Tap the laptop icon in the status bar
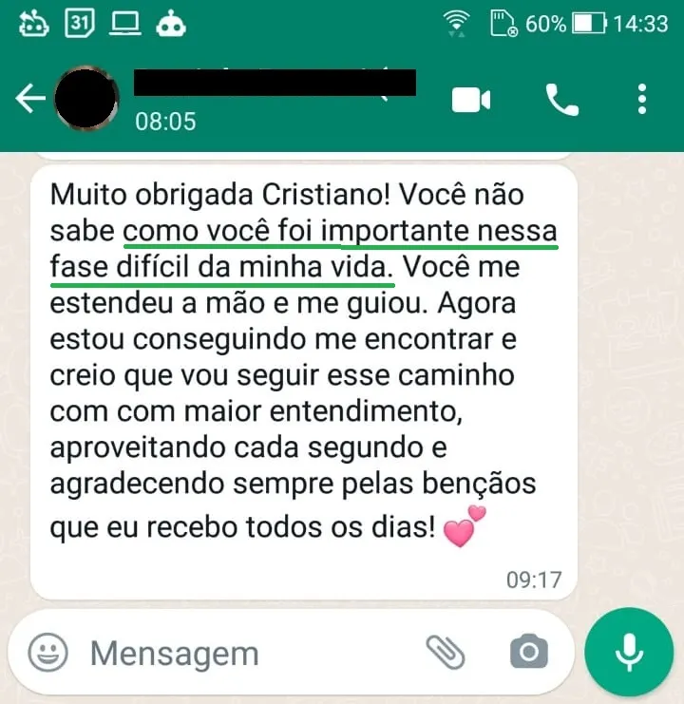 click(125, 24)
